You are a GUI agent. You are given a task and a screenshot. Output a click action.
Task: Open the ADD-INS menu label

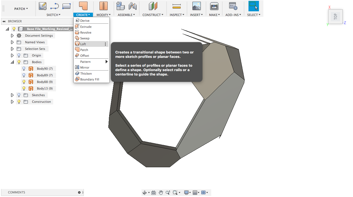[233, 15]
